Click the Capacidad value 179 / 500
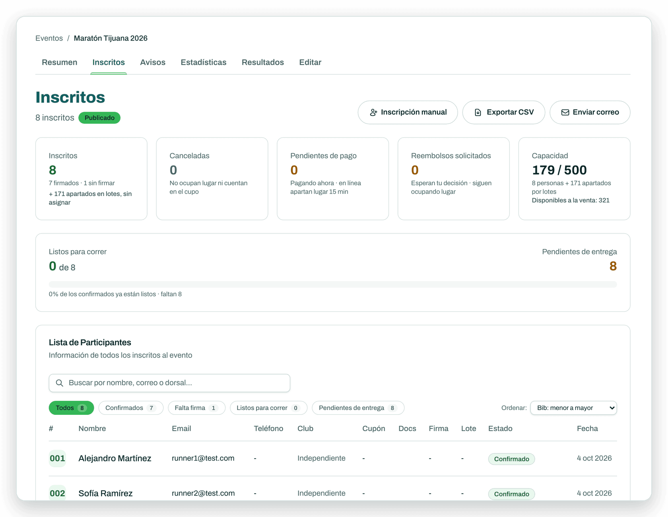The width and height of the screenshot is (668, 517). (x=559, y=170)
